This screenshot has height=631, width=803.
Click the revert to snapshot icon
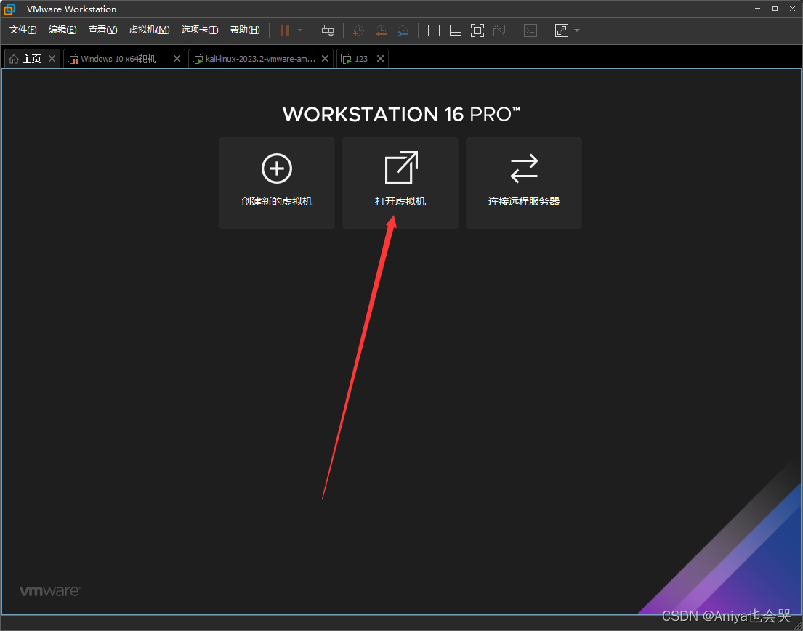381,30
